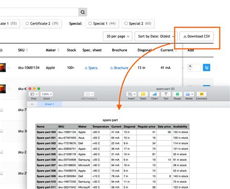Select Samsung cell in Spare part 010 row
The height and width of the screenshot is (189, 230).
84,182
